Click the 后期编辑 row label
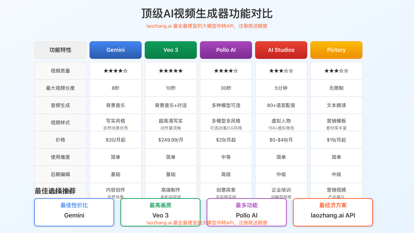414x233 pixels. tap(60, 174)
